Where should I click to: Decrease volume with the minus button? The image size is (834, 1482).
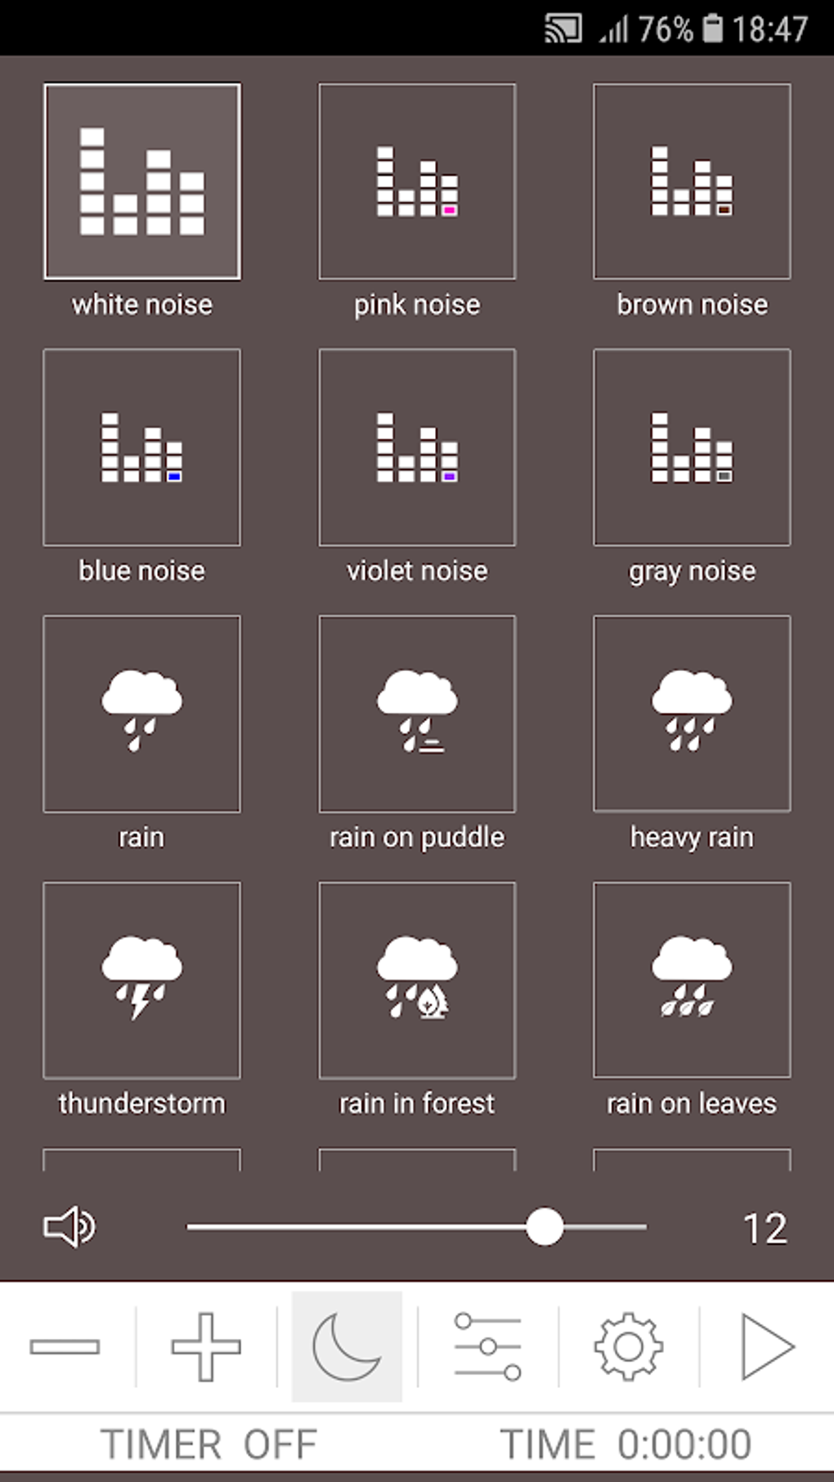click(x=65, y=1349)
